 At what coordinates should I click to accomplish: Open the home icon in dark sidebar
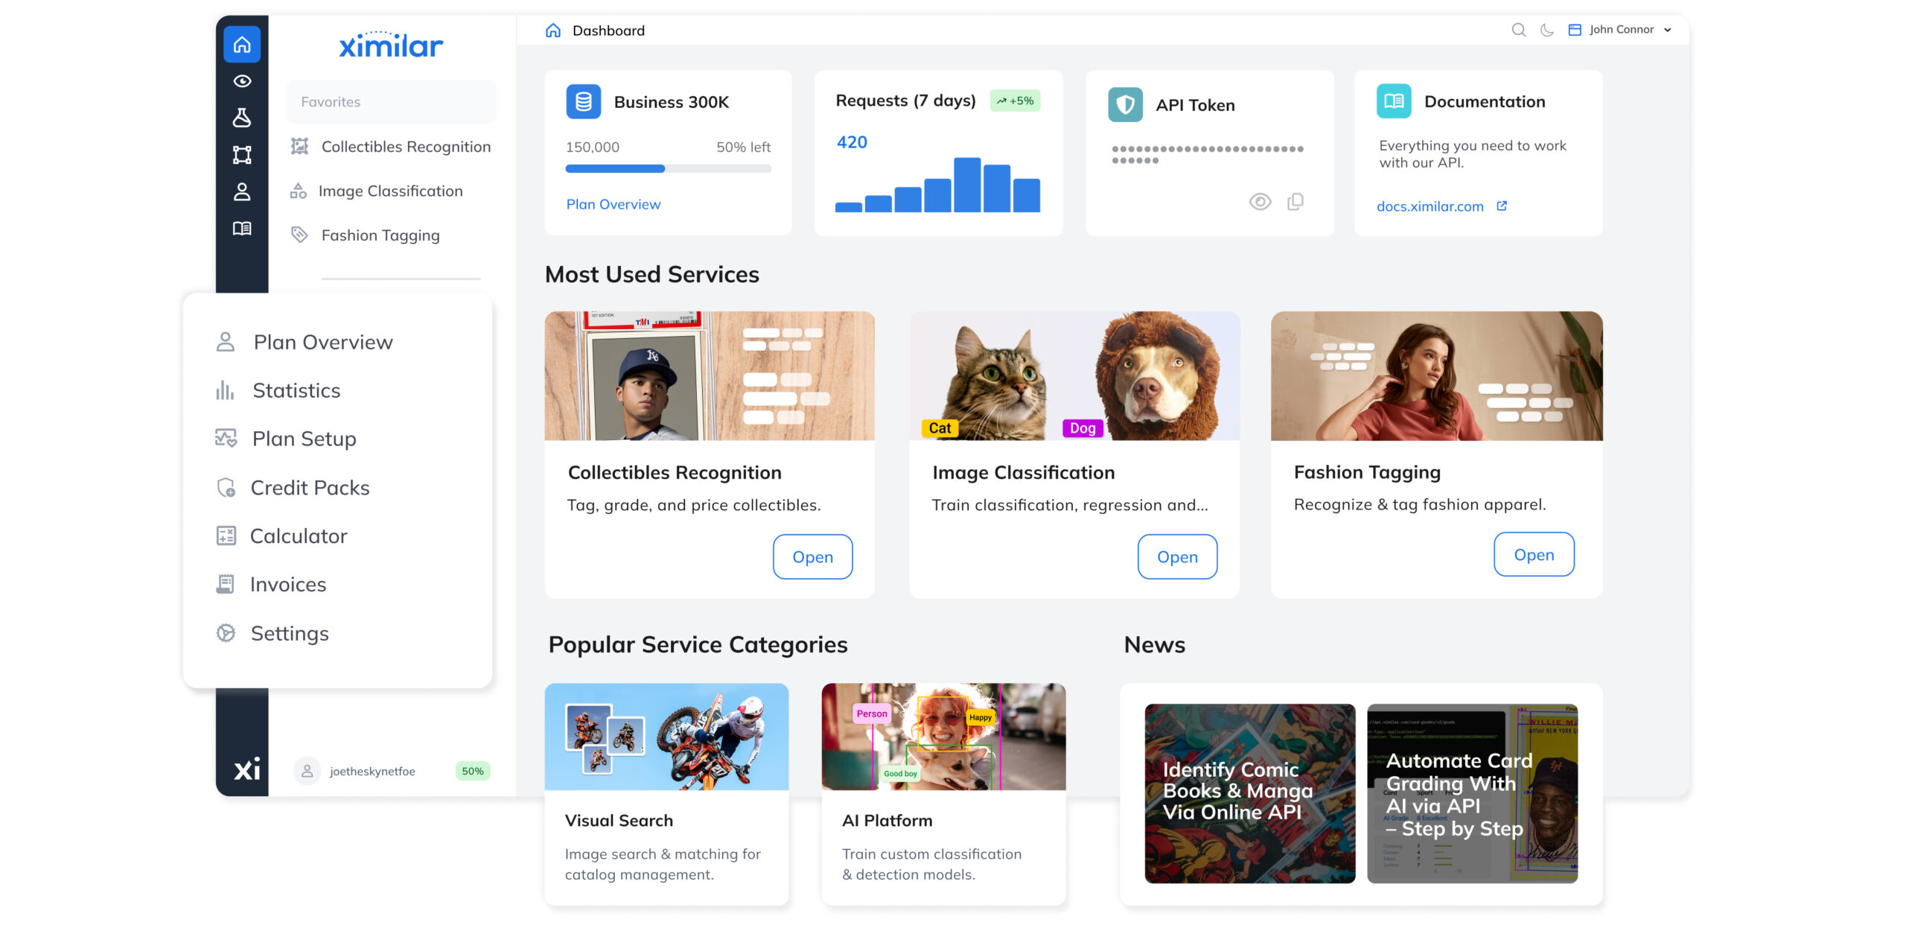(x=242, y=45)
